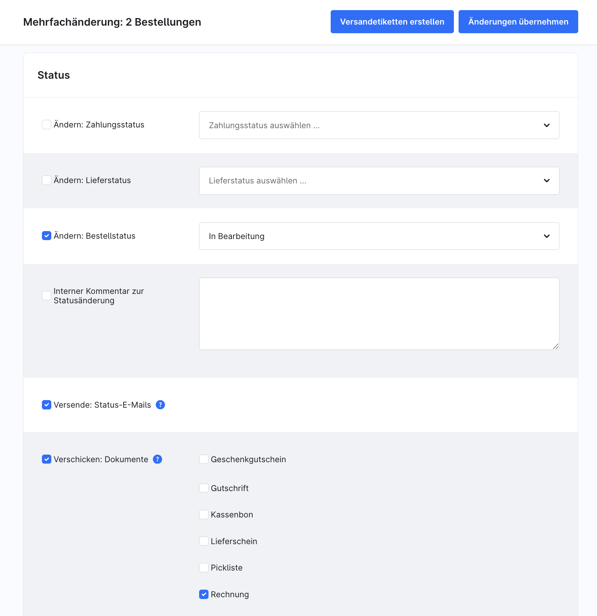Click the Bestellstatus dropdown chevron arrow
The height and width of the screenshot is (616, 597).
(x=546, y=236)
